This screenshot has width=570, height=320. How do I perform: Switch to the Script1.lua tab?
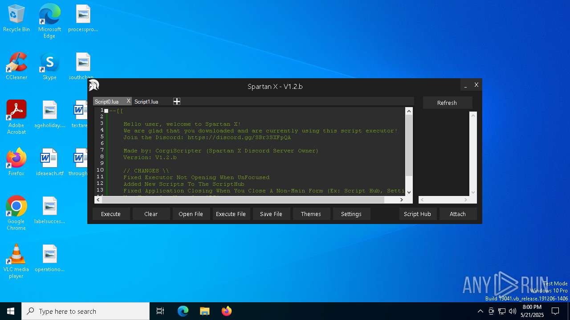pos(147,102)
